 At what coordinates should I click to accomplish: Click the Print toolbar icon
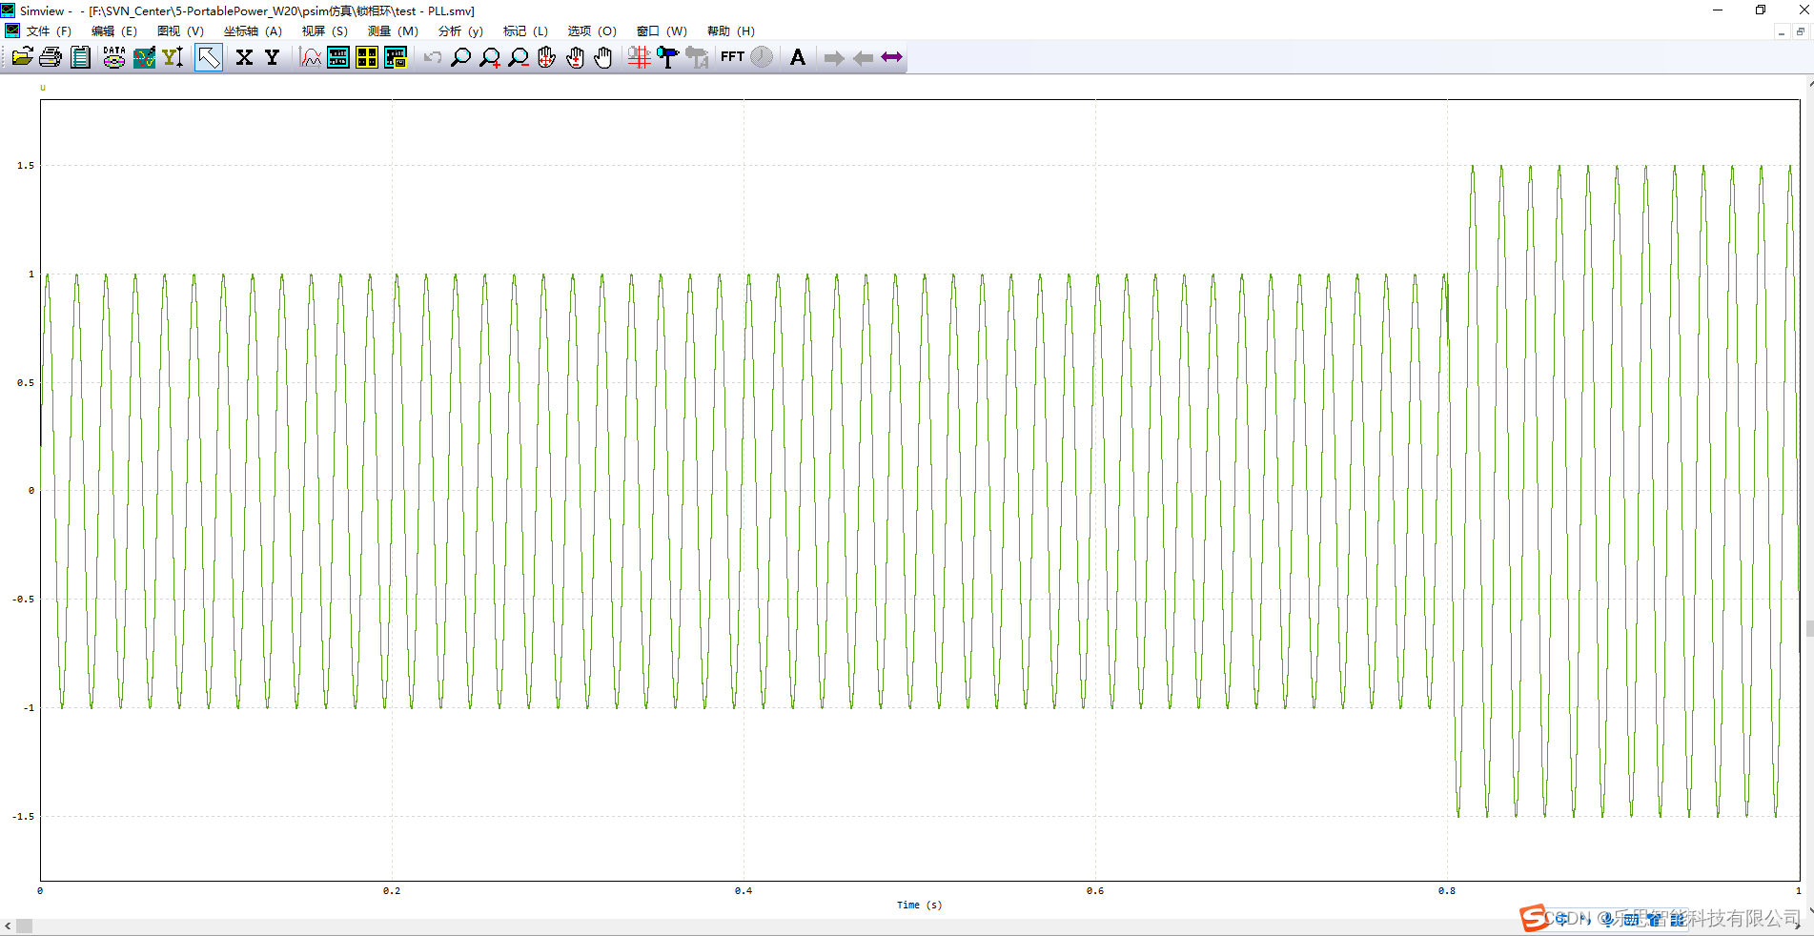click(x=51, y=57)
